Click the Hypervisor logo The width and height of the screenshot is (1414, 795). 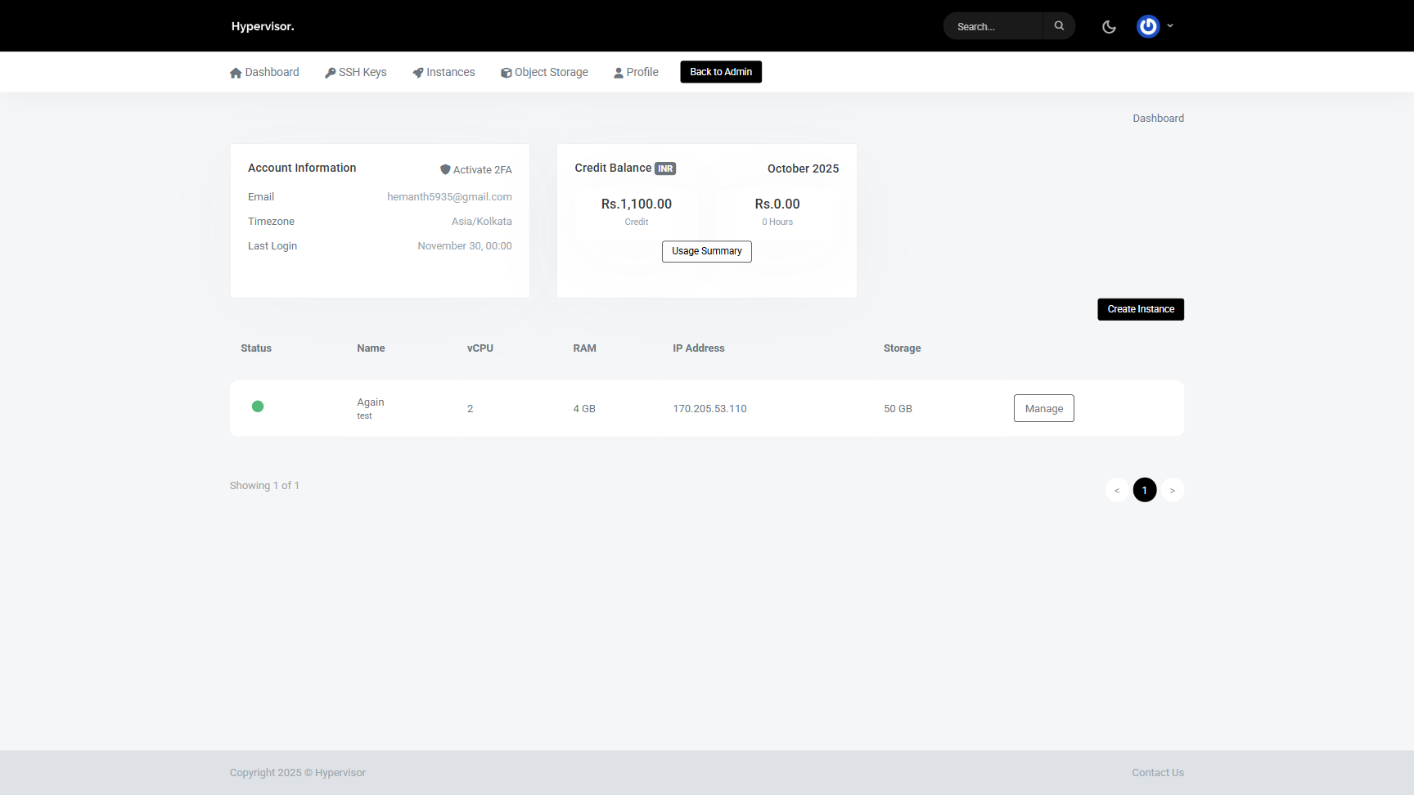point(263,26)
